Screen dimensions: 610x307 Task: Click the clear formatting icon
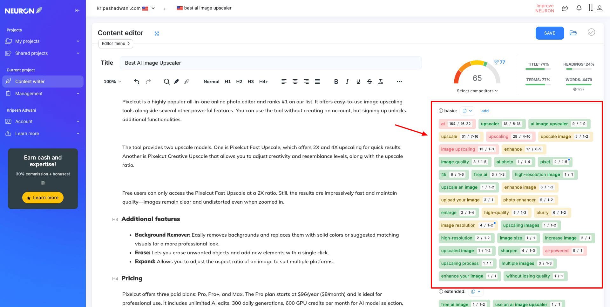pyautogui.click(x=380, y=82)
